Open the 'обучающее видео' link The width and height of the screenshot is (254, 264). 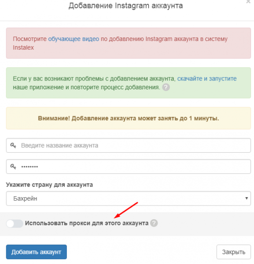tap(74, 39)
